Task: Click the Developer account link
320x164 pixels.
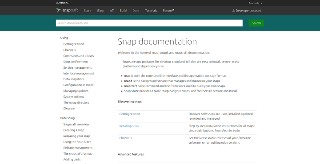Action: point(248,11)
